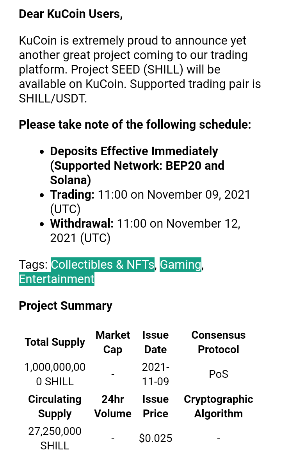281x467 pixels.
Task: Open the Entertainment tag link
Action: pos(57,279)
